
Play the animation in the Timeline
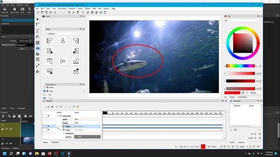pos(52,106)
